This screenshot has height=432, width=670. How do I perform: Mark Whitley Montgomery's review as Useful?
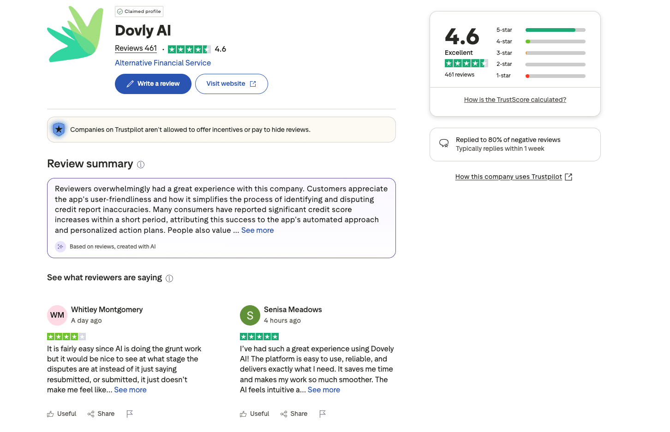coord(61,414)
